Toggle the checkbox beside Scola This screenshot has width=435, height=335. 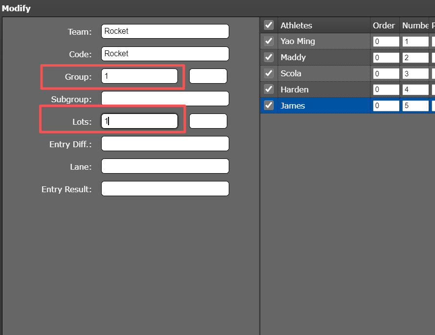point(268,74)
